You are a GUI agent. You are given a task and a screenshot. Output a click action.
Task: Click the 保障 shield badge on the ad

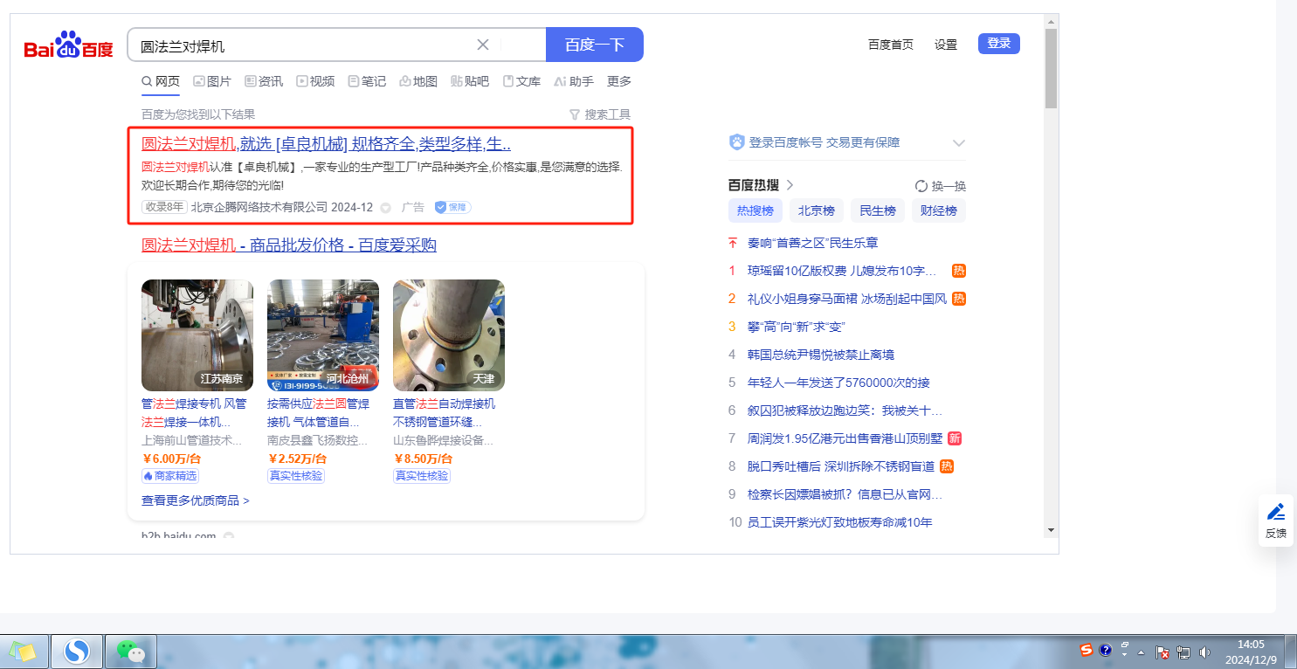pos(452,207)
